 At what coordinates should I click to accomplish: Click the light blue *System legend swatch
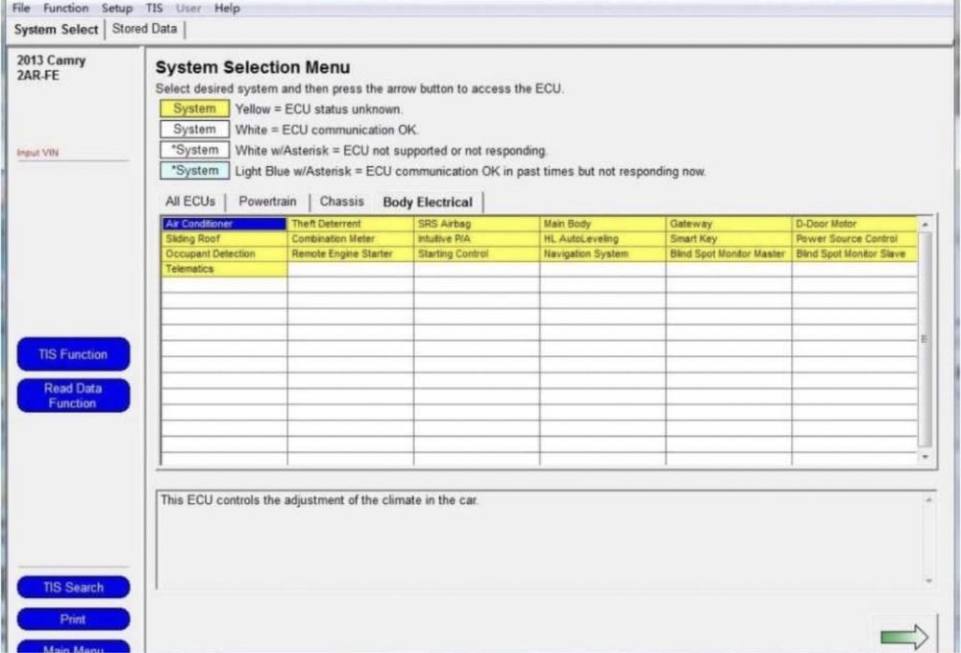pyautogui.click(x=194, y=170)
